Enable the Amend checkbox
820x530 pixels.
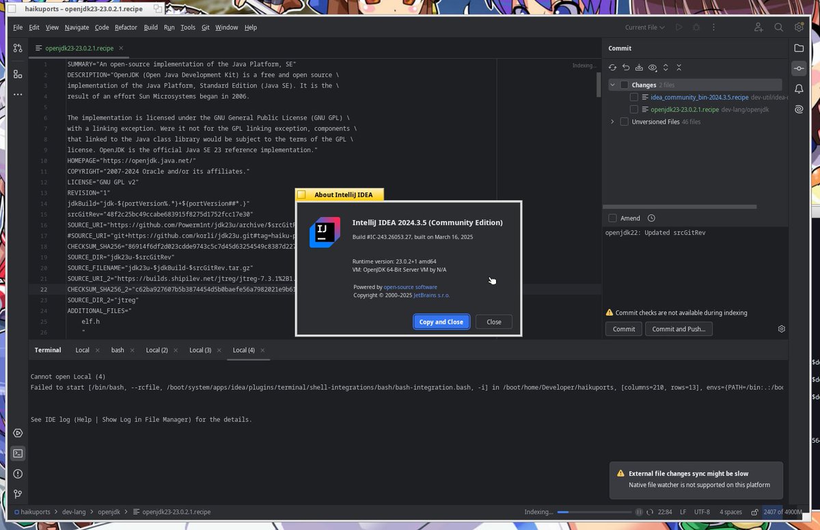tap(612, 218)
